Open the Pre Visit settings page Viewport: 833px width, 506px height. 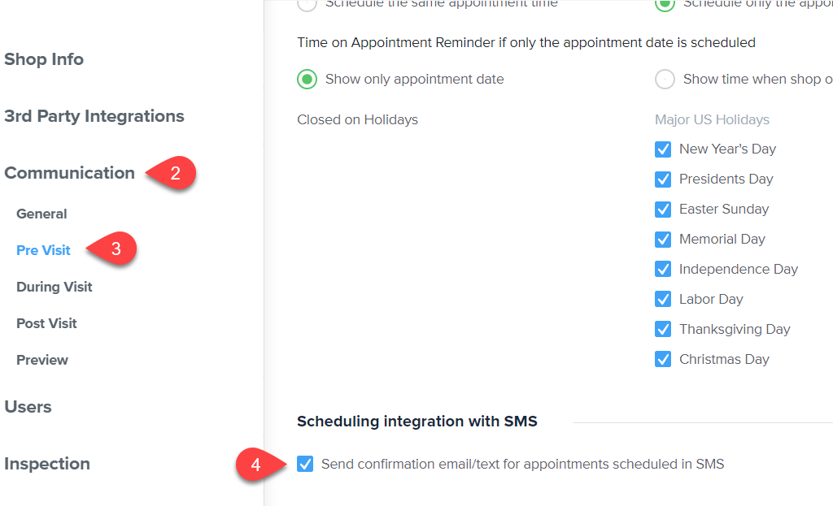[43, 250]
